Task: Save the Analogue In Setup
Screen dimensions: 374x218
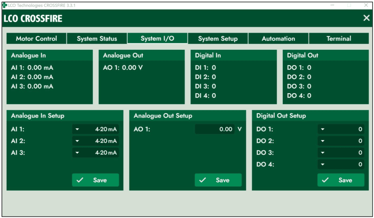Action: tap(95, 180)
